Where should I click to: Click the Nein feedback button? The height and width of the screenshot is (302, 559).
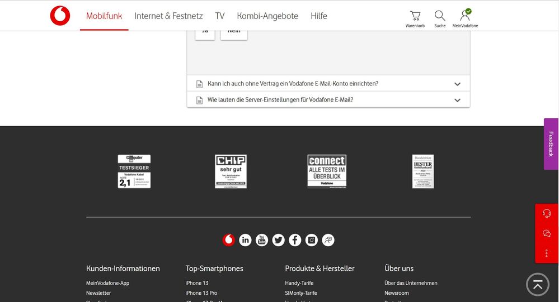234,35
